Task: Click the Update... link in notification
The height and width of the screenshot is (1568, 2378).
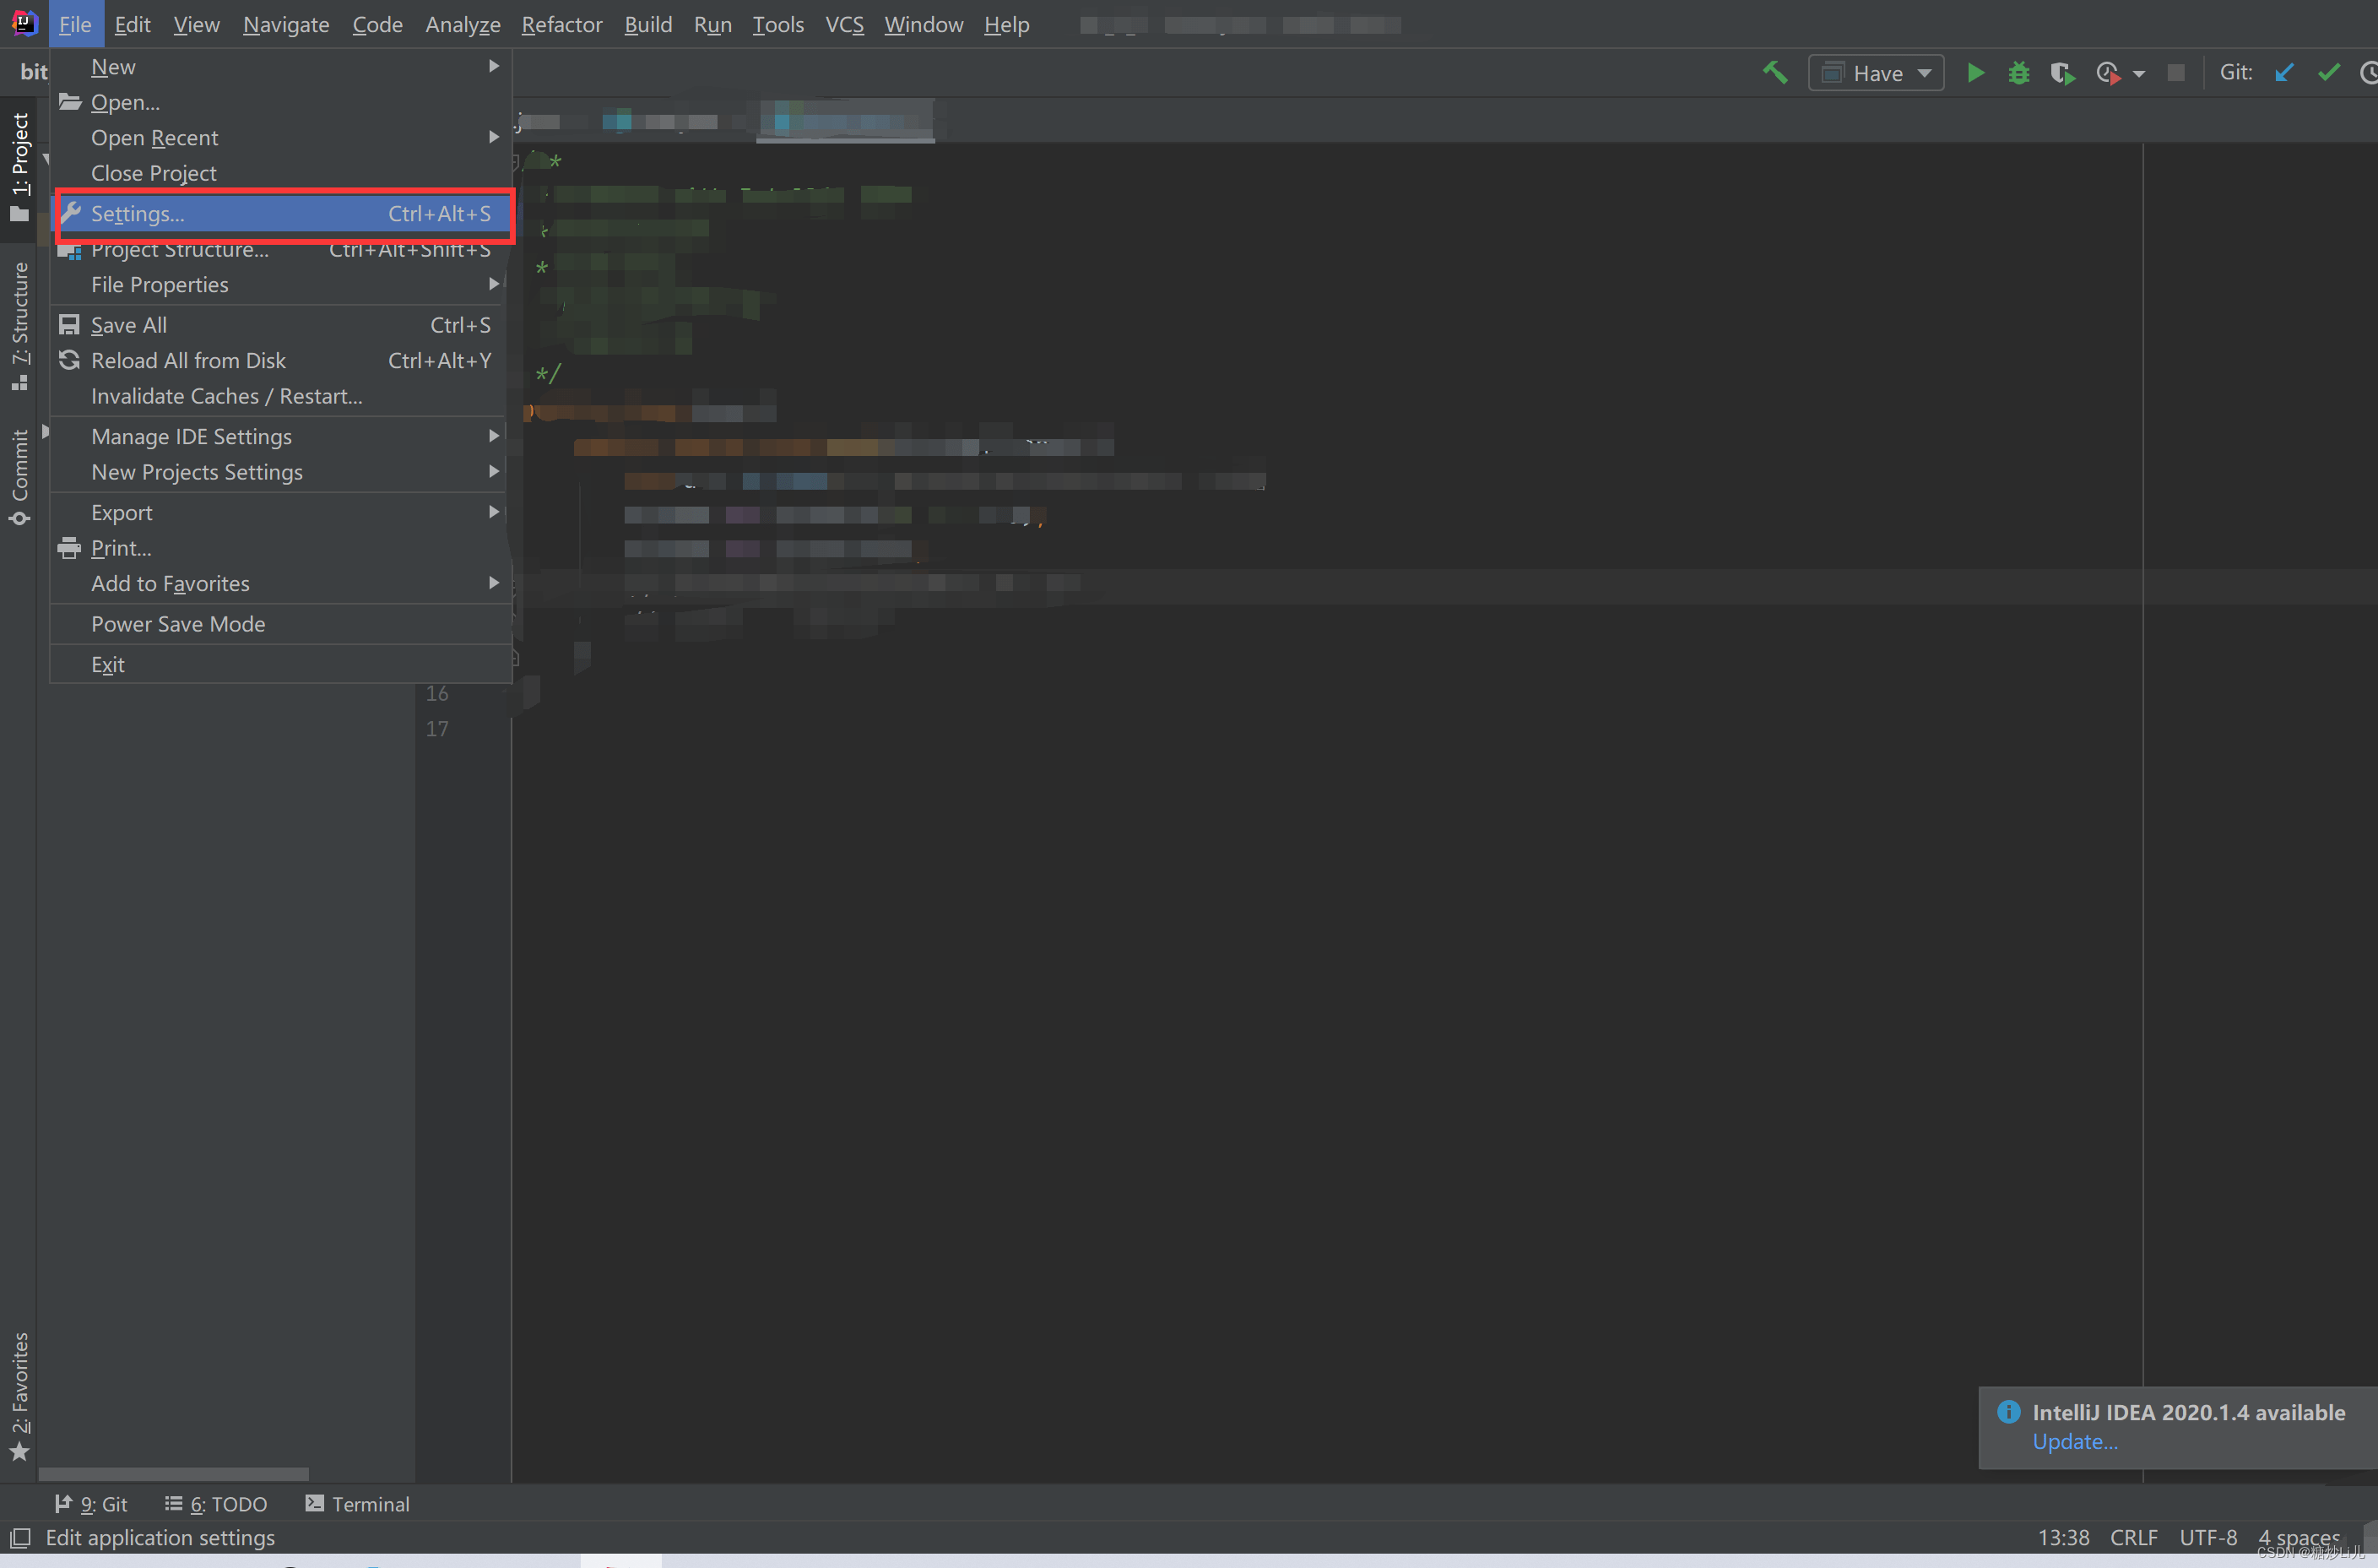Action: point(2074,1442)
